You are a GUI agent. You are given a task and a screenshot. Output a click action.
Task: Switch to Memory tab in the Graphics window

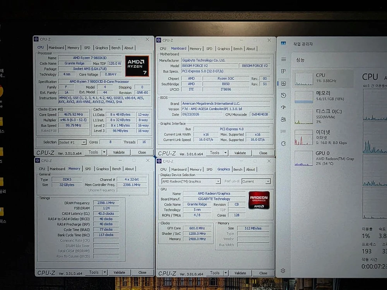point(195,169)
